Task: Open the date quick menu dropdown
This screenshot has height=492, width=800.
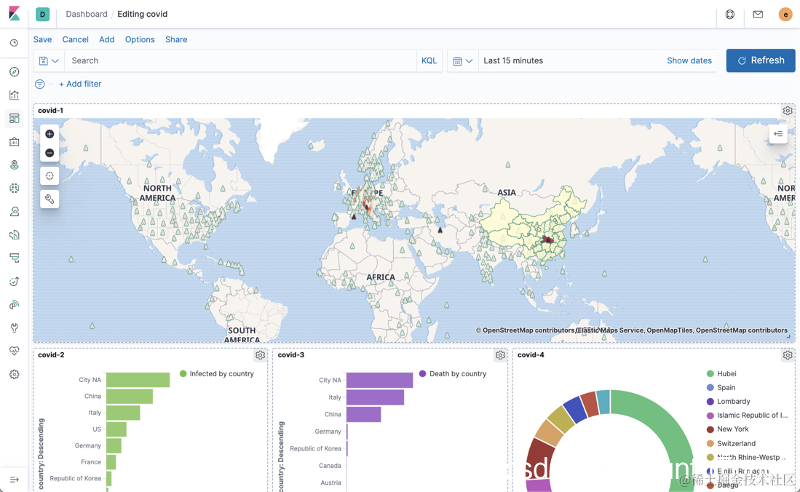Action: click(x=463, y=60)
